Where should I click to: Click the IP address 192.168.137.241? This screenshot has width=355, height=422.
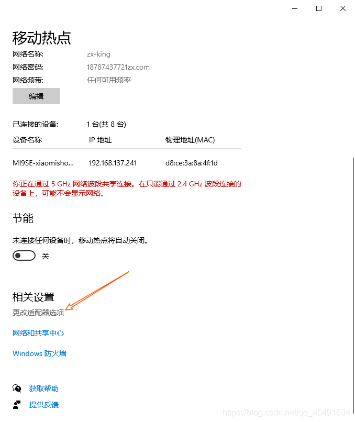pyautogui.click(x=113, y=163)
